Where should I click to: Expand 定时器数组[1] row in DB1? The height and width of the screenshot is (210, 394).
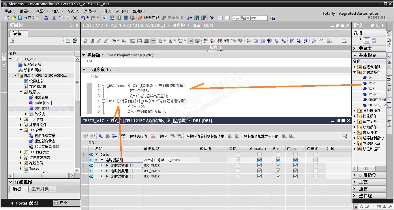pyautogui.click(x=107, y=165)
